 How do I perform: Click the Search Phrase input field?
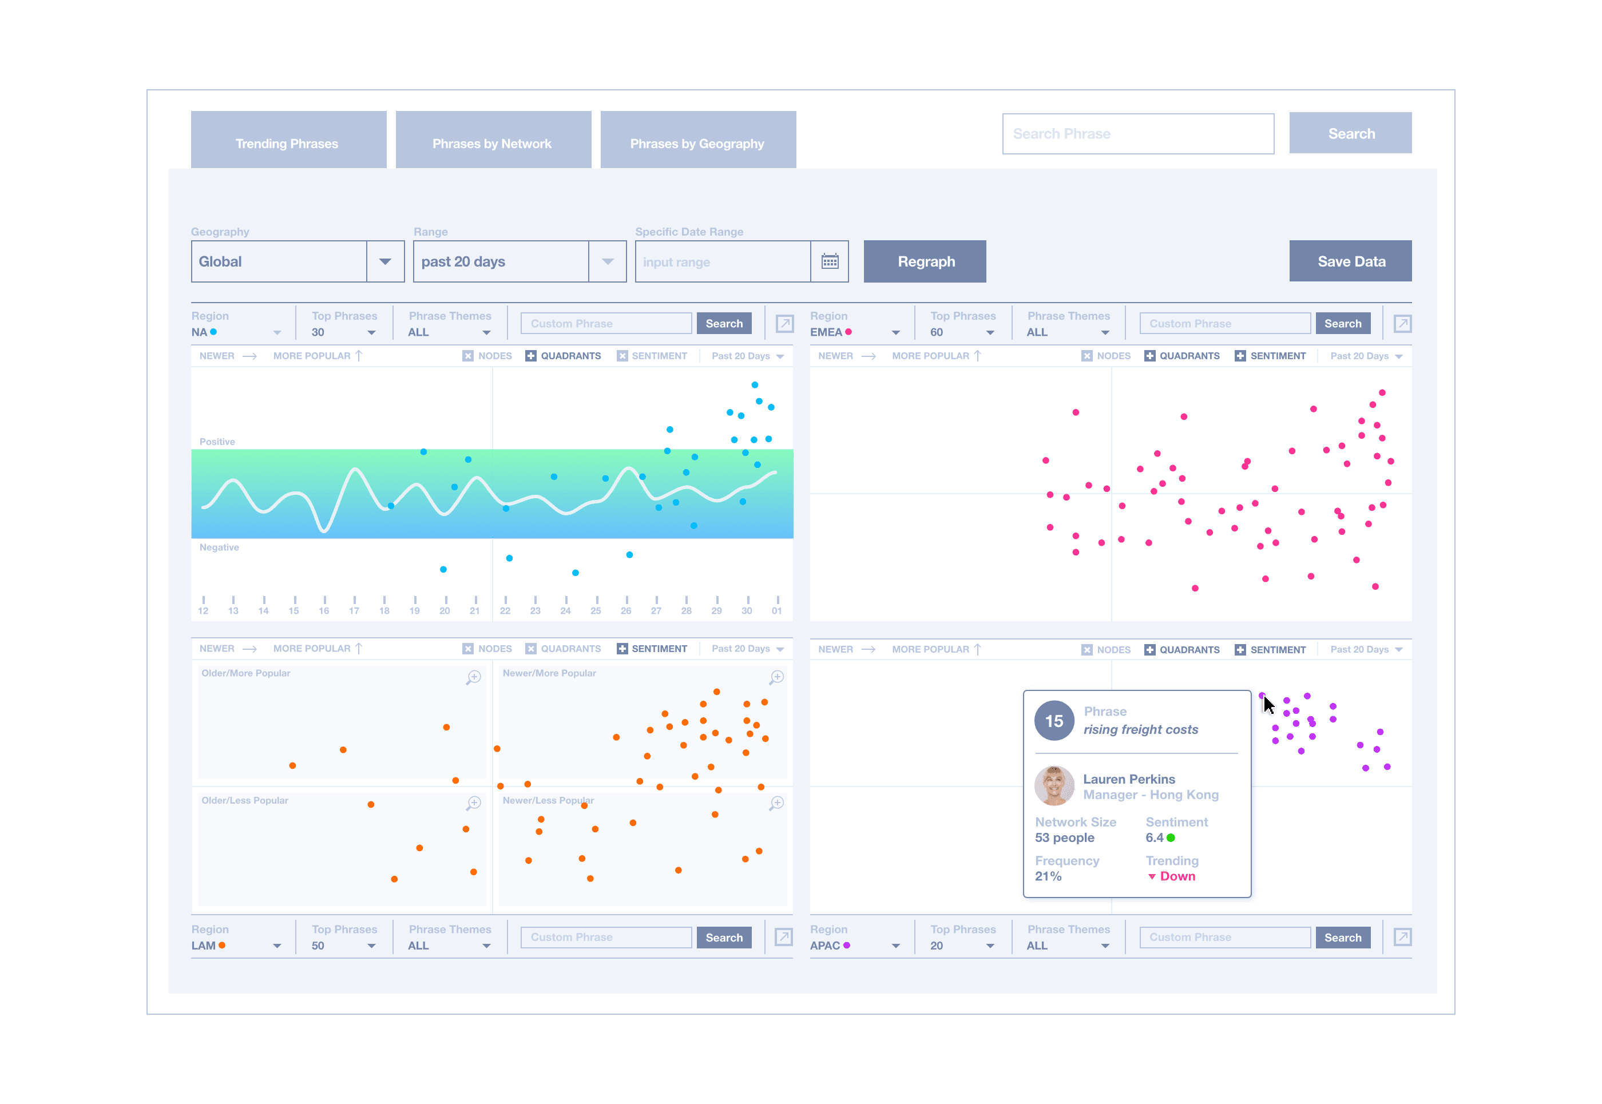(x=1137, y=133)
